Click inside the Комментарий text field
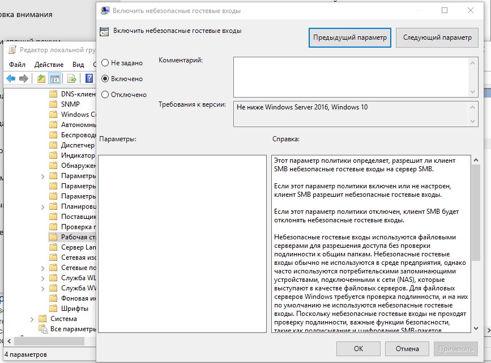The width and height of the screenshot is (491, 363). [351, 76]
